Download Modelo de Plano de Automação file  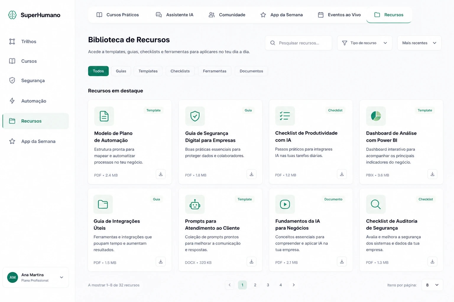coord(160,174)
